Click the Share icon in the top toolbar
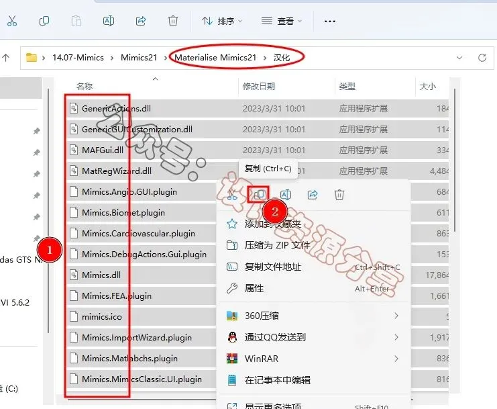This screenshot has width=497, height=409. (141, 21)
